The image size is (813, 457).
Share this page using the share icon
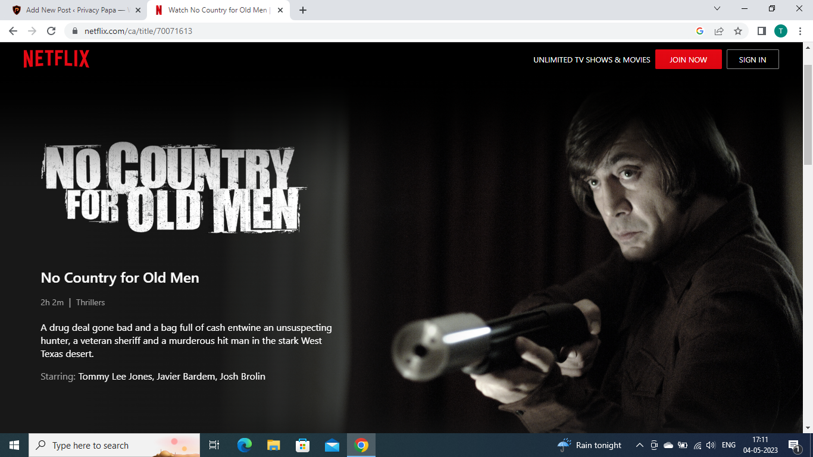pyautogui.click(x=719, y=31)
